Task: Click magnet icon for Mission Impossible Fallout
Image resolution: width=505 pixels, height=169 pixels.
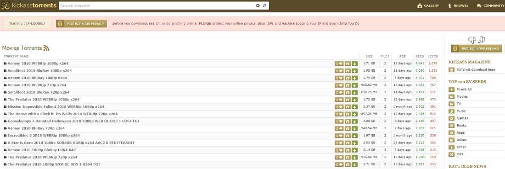Action: (348, 107)
